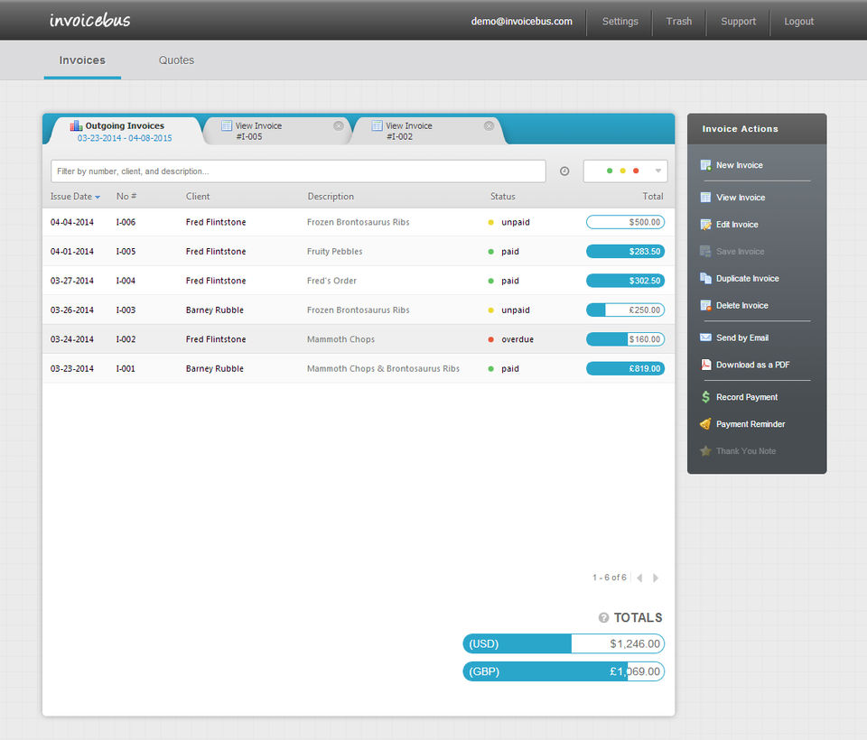Select the Fruity Pebbles description

(334, 252)
